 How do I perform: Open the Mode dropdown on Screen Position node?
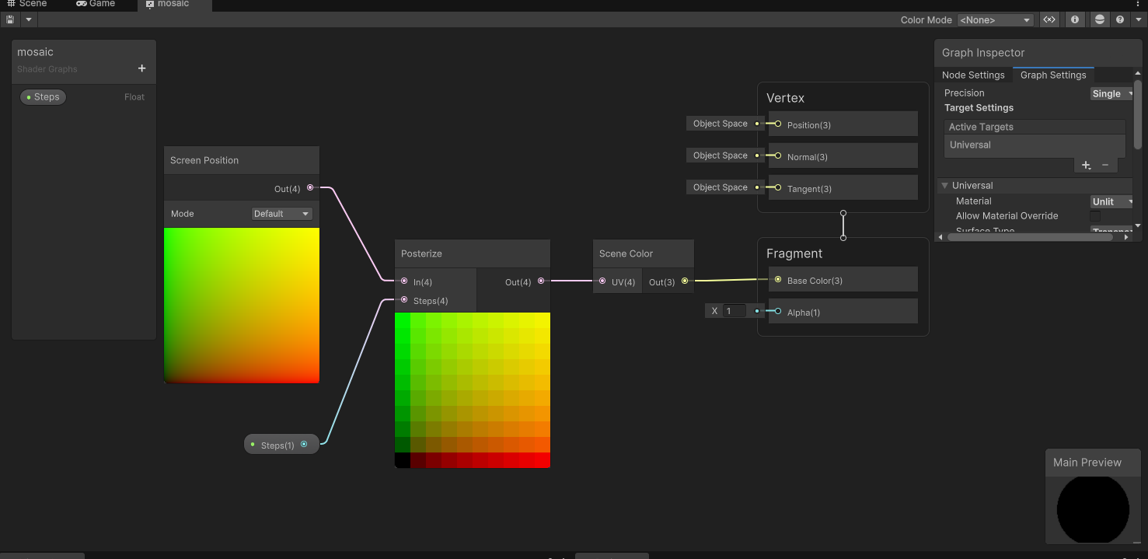[281, 213]
